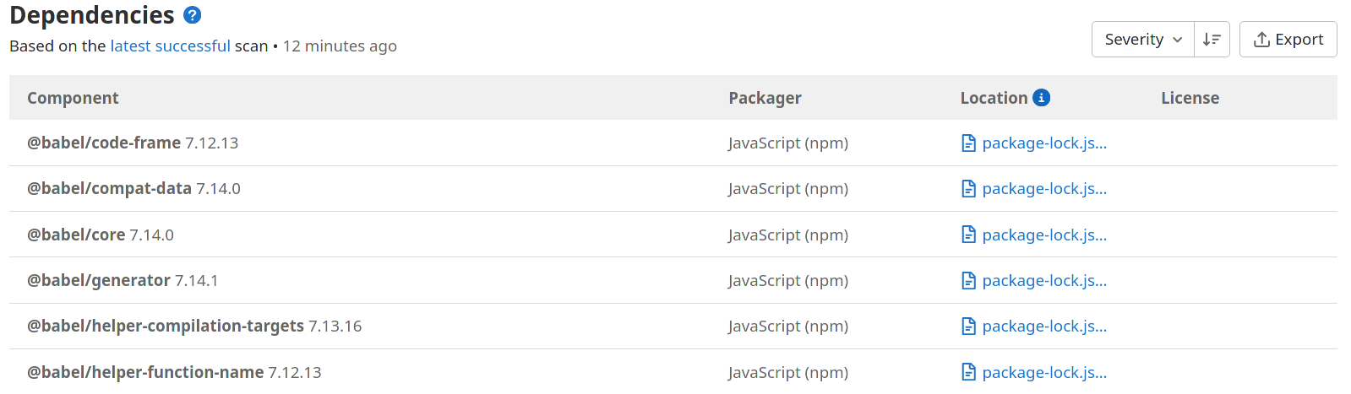Open package-lock.json link for @babel/helper-function-name
The height and width of the screenshot is (394, 1351).
(x=1044, y=372)
